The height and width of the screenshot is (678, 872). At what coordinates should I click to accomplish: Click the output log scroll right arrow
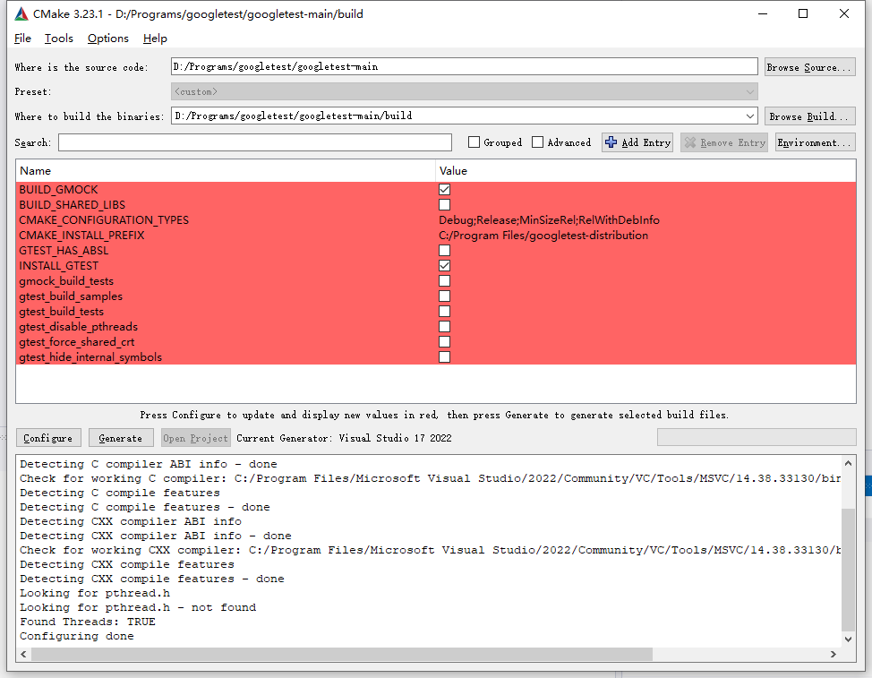tap(834, 654)
